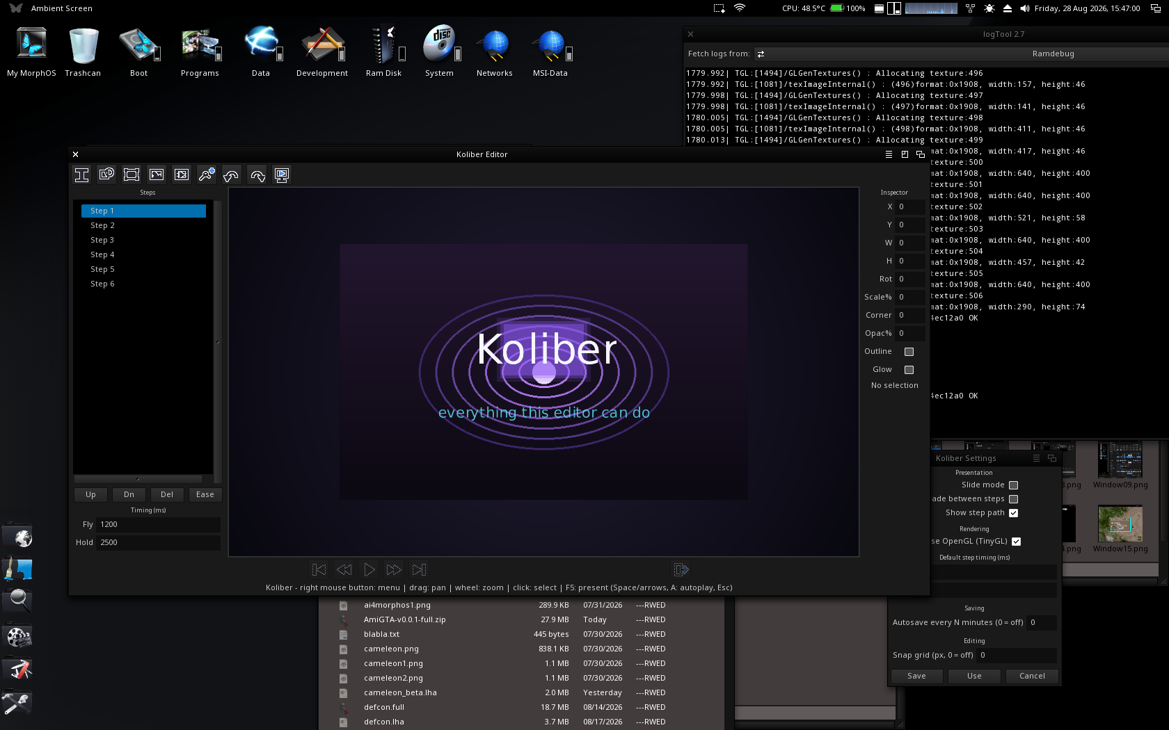Enable Slide mode in Koliber Settings
The width and height of the screenshot is (1169, 730).
pos(1013,485)
